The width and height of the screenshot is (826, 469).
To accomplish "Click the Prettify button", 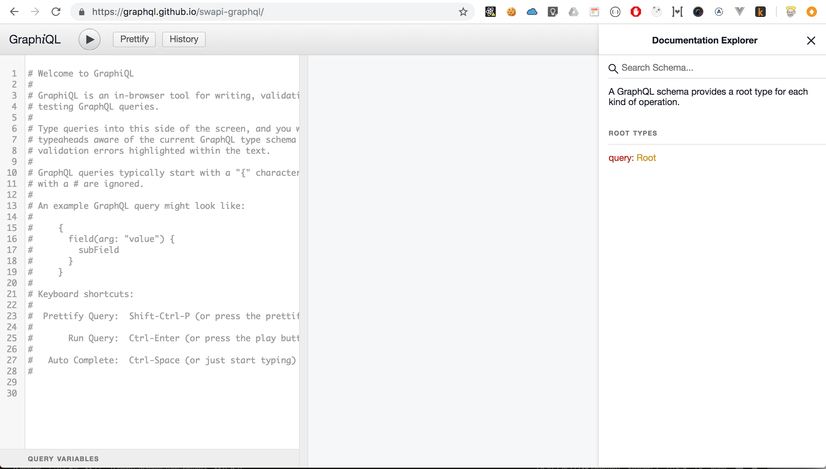I will (134, 39).
